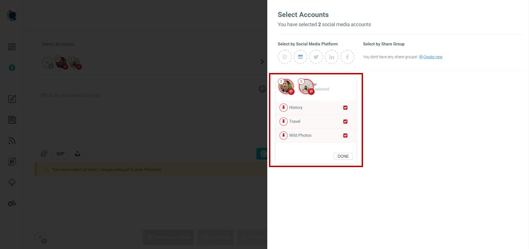The image size is (529, 249).
Task: Open the posts list icon in sidebar
Action: click(12, 120)
